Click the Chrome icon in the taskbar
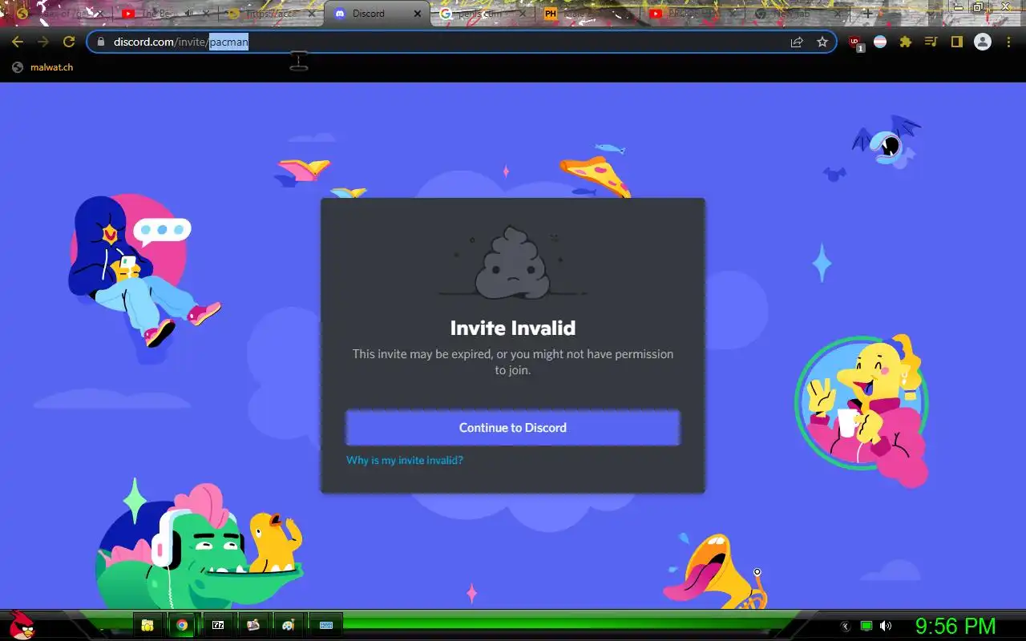Viewport: 1026px width, 641px height. tap(183, 625)
